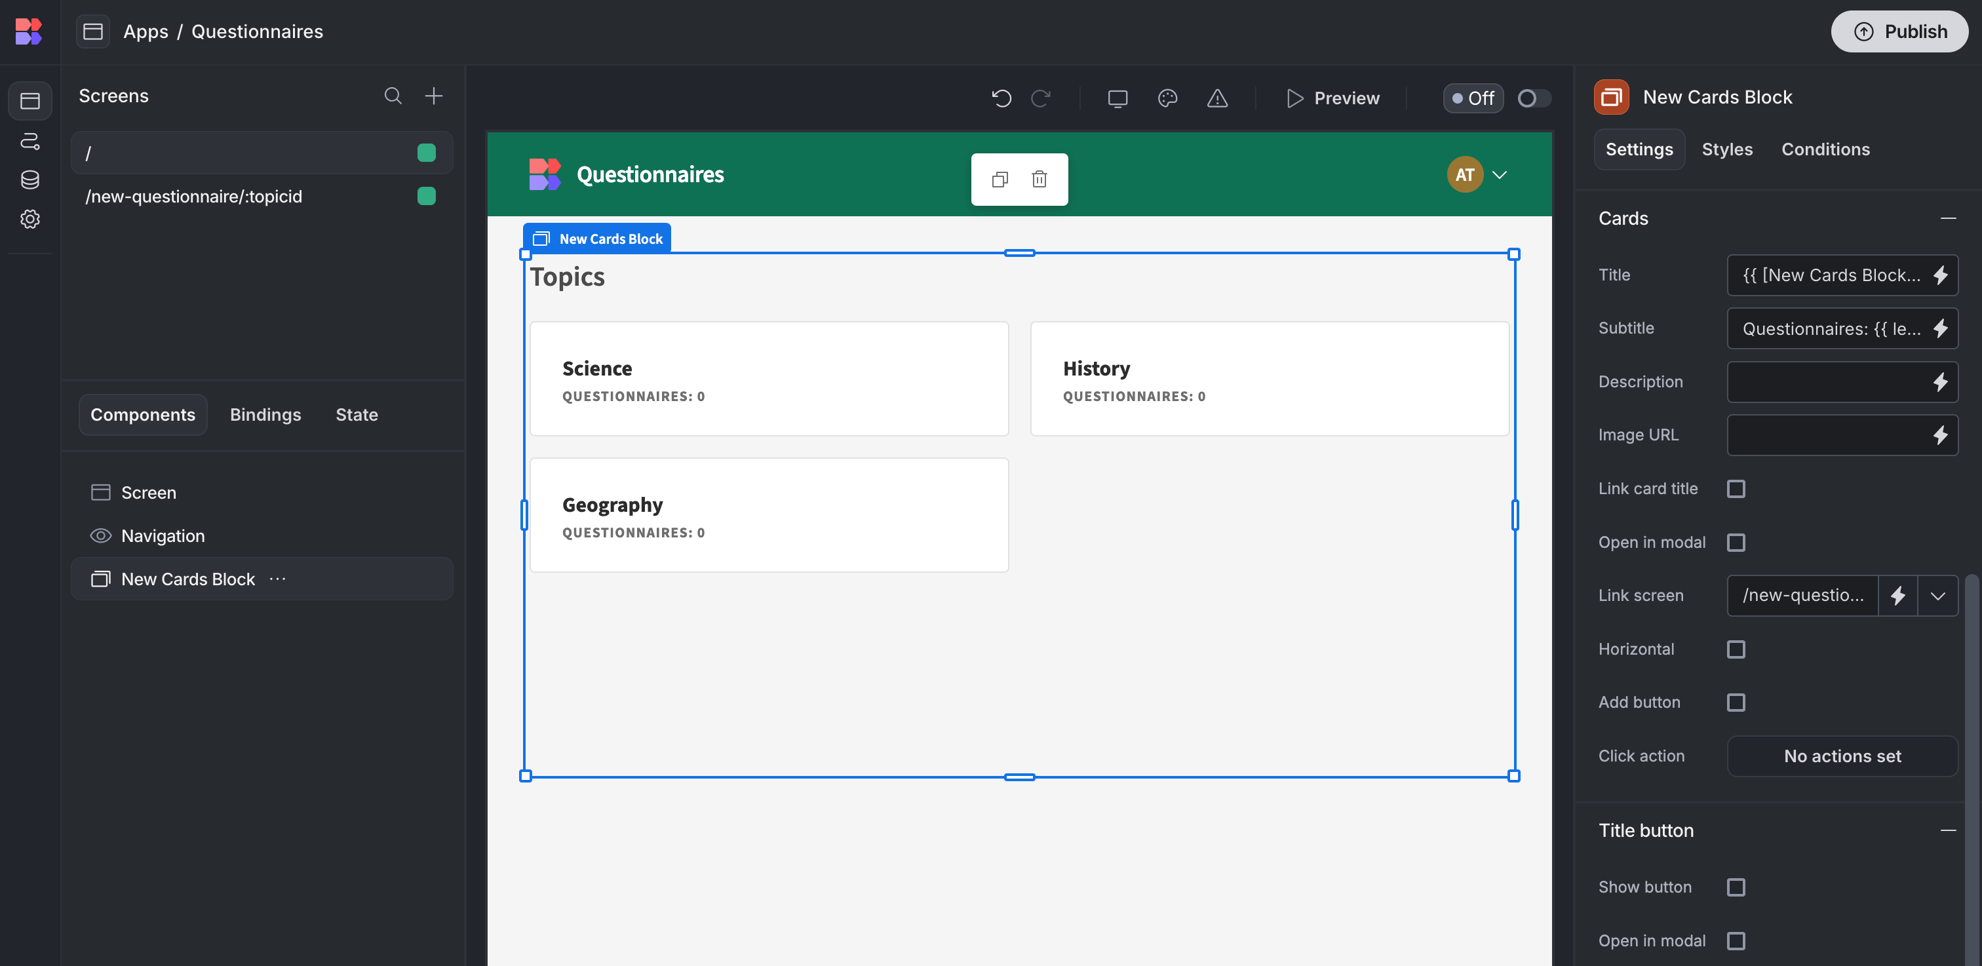The image size is (1982, 966).
Task: Open bindings for the Description field
Action: click(x=1939, y=382)
